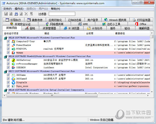Switch to the 资源管理器 tab
Viewport: 156px width, 124px height.
[x=49, y=28]
